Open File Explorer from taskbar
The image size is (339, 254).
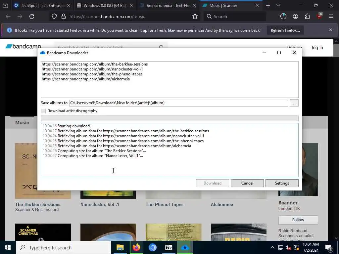[x=120, y=247]
